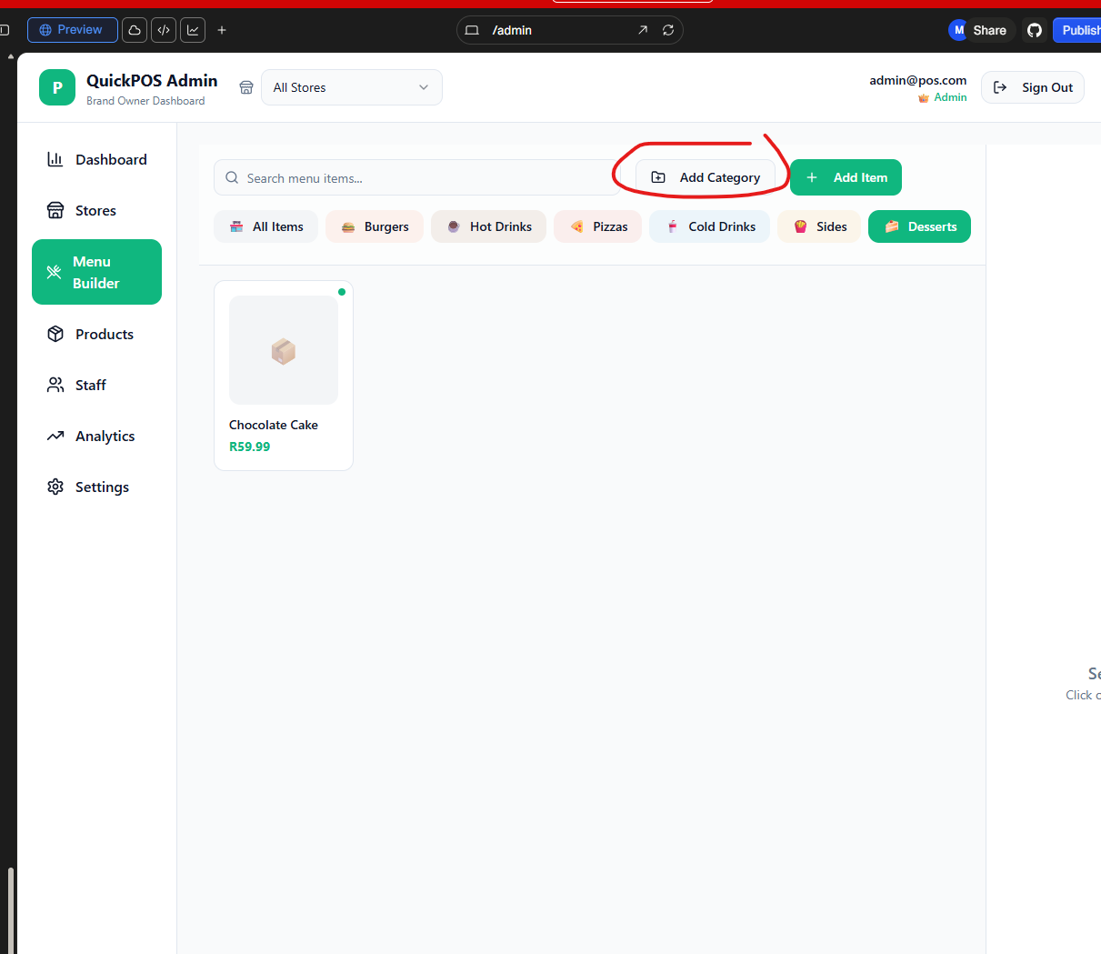Click the green Add Item button
This screenshot has width=1101, height=954.
[x=846, y=177]
